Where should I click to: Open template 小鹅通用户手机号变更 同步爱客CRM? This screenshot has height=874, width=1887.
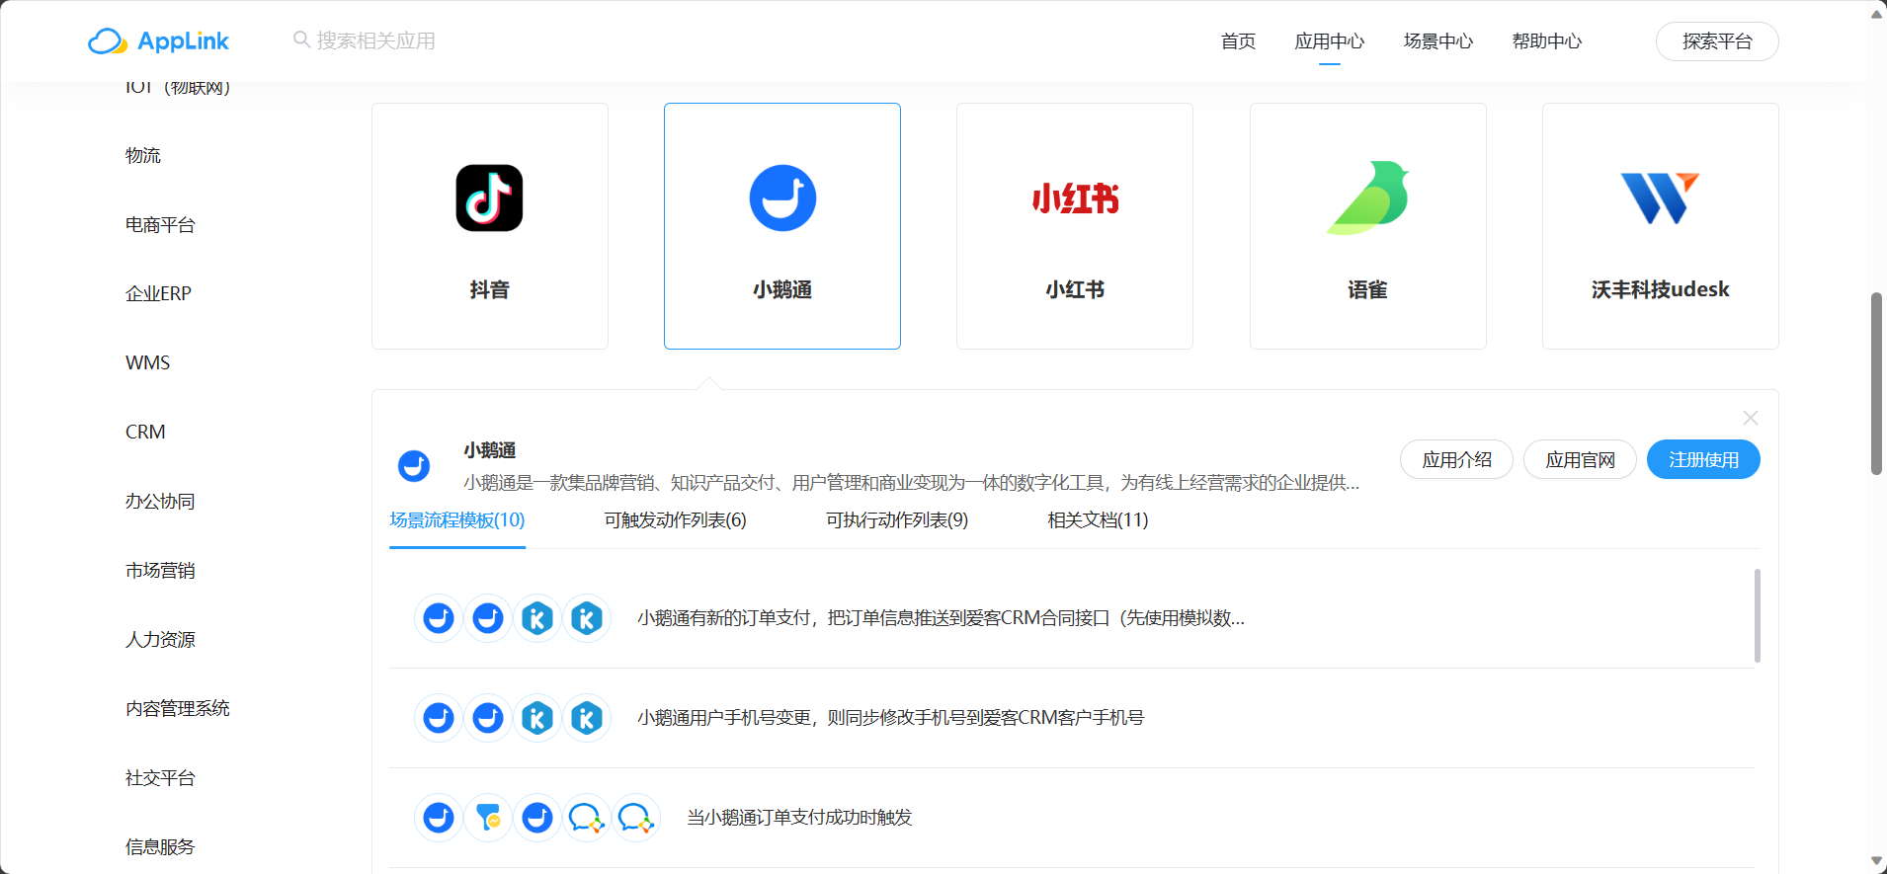pos(890,718)
